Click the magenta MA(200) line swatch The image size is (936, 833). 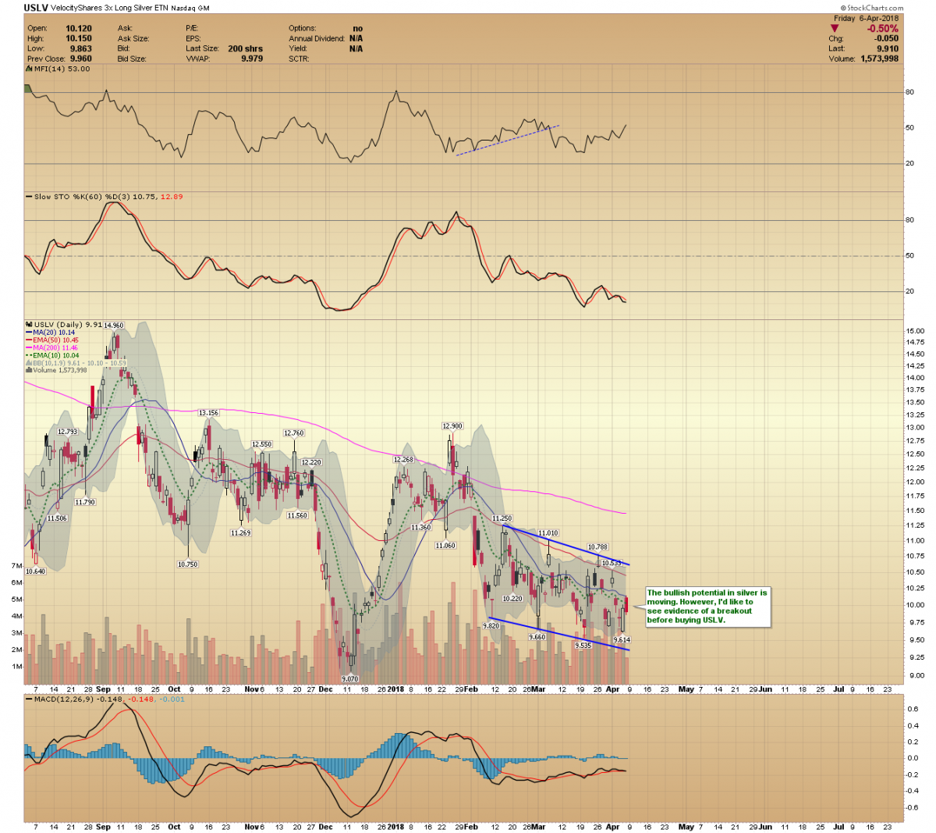(x=29, y=347)
